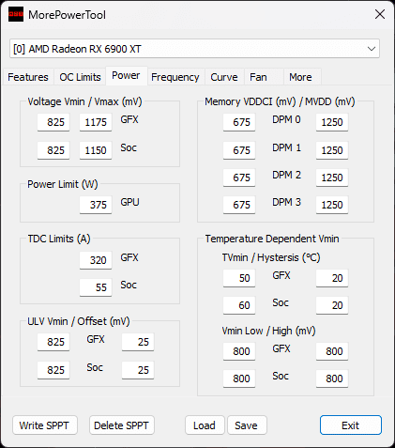Click the Exit button
This screenshot has height=448, width=395.
coord(351,425)
